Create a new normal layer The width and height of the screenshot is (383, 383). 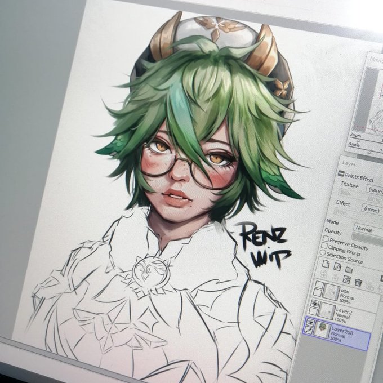(x=326, y=264)
